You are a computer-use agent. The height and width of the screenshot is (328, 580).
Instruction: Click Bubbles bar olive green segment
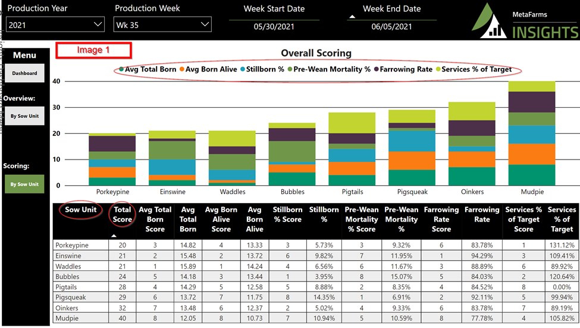tap(292, 151)
